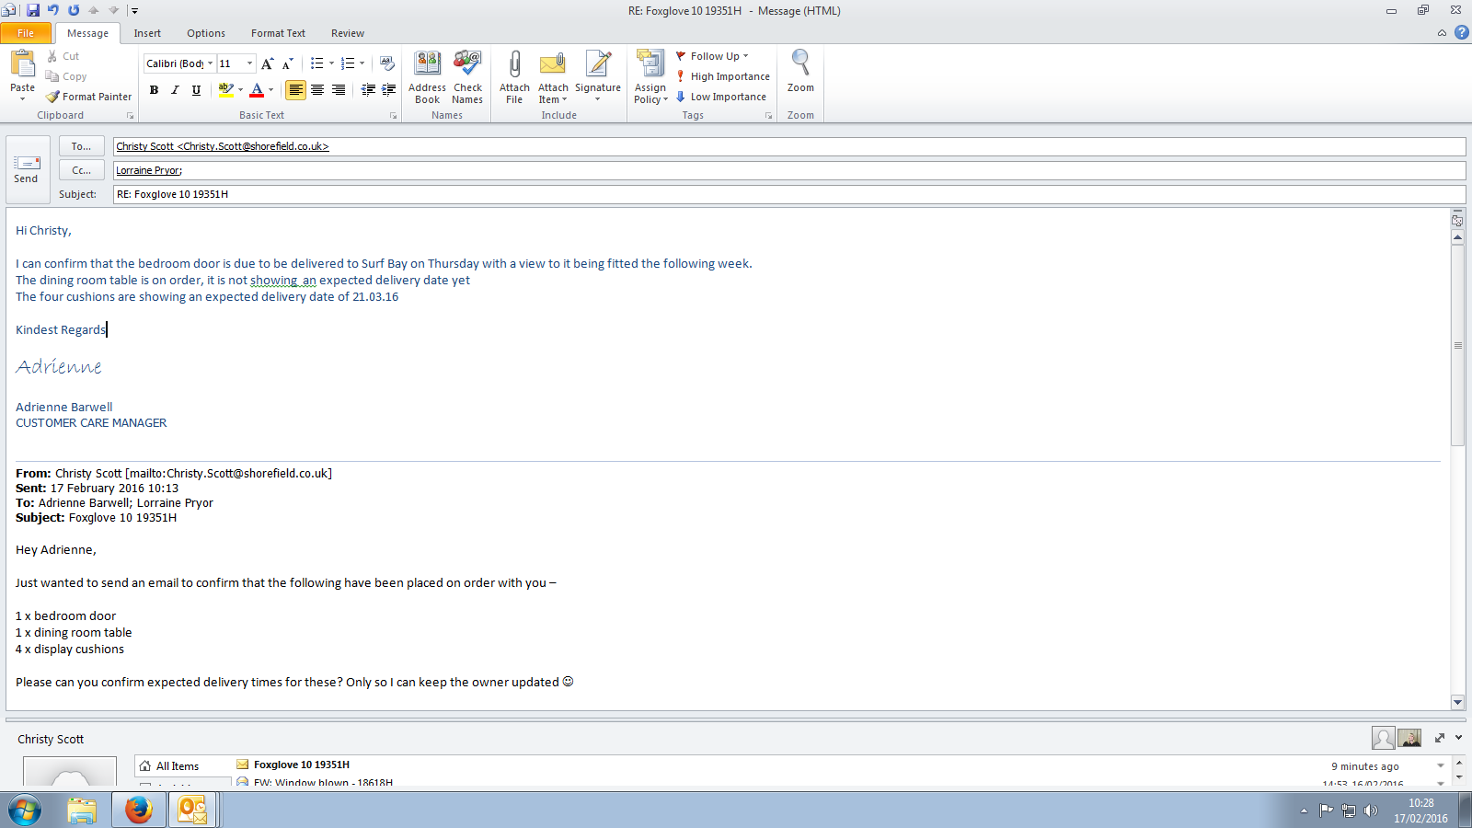1472x828 pixels.
Task: Apply the yellow text highlight color
Action: 225,90
